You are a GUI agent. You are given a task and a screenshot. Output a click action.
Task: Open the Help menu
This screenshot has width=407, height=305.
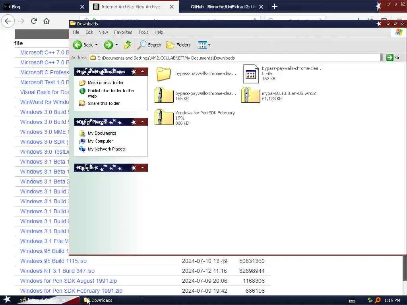point(159,32)
